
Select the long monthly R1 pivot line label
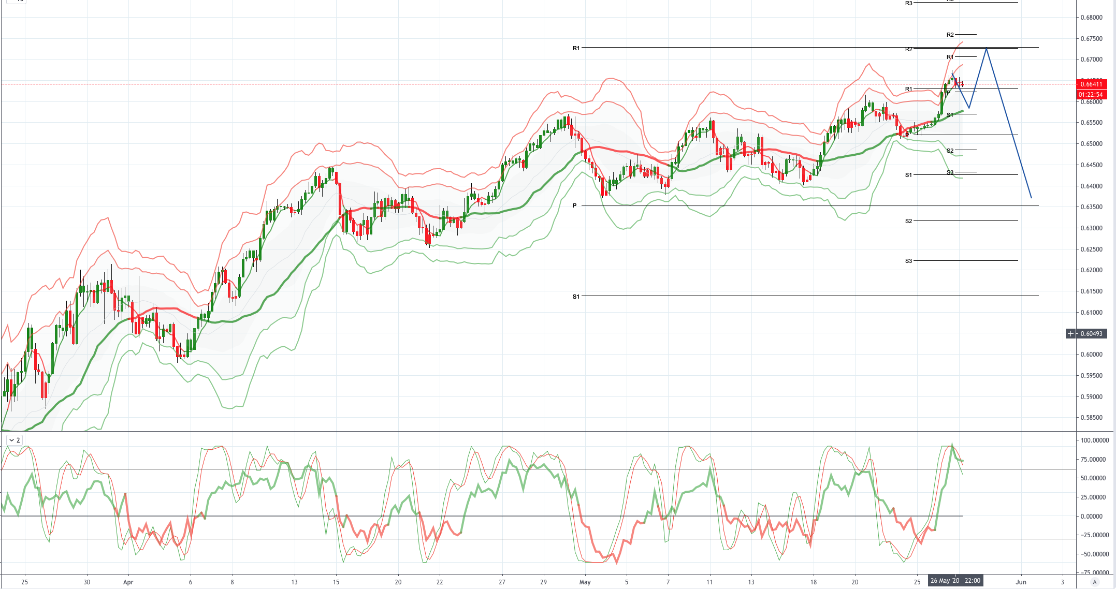[576, 48]
